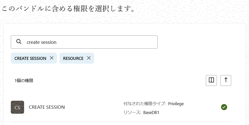Click the up arrow sort button
This screenshot has height=125, width=249.
pyautogui.click(x=226, y=80)
